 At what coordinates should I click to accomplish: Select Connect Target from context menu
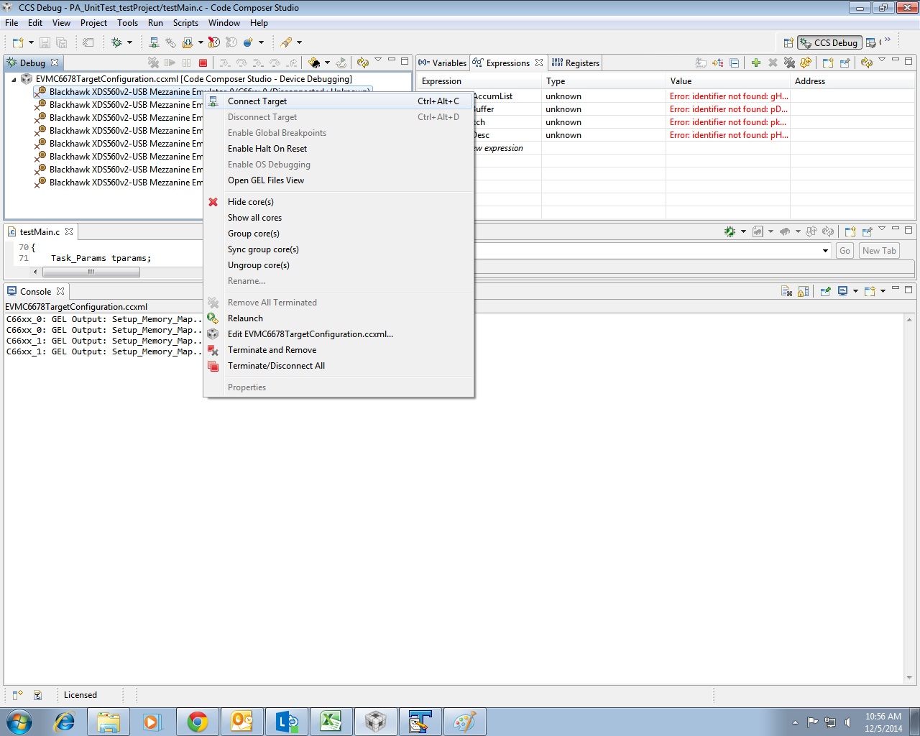click(x=339, y=101)
